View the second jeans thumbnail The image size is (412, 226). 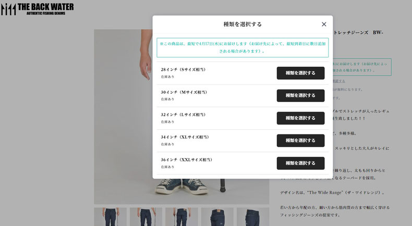[146, 217]
